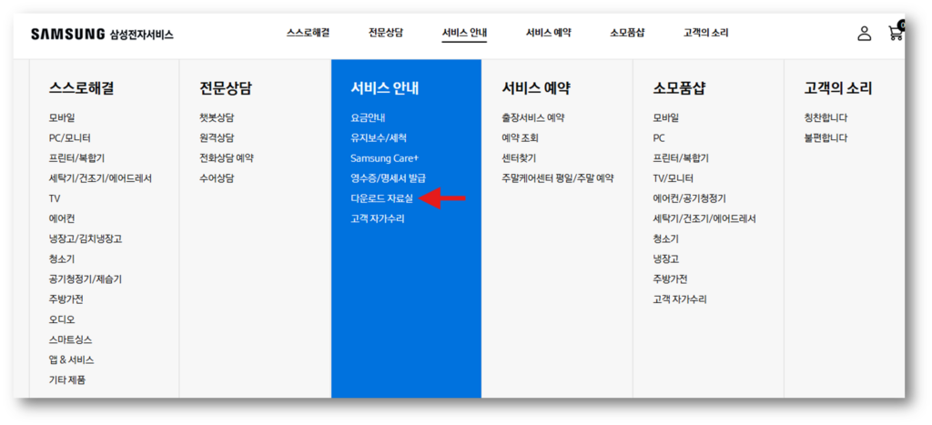
Task: Open 주말케어센터 평일/주말 예약 link
Action: pos(558,178)
